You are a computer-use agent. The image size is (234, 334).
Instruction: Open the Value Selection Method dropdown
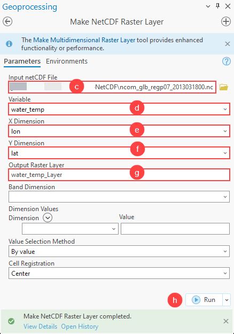click(119, 251)
